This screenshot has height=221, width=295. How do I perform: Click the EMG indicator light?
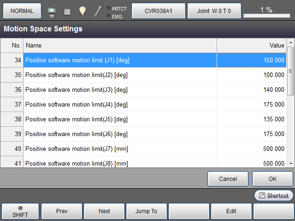click(108, 16)
